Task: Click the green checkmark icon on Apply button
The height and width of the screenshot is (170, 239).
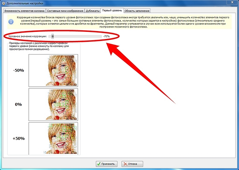Action: pyautogui.click(x=98, y=164)
